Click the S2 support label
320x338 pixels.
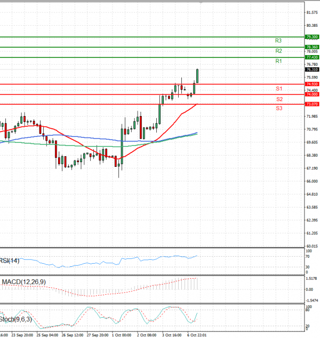[279, 99]
